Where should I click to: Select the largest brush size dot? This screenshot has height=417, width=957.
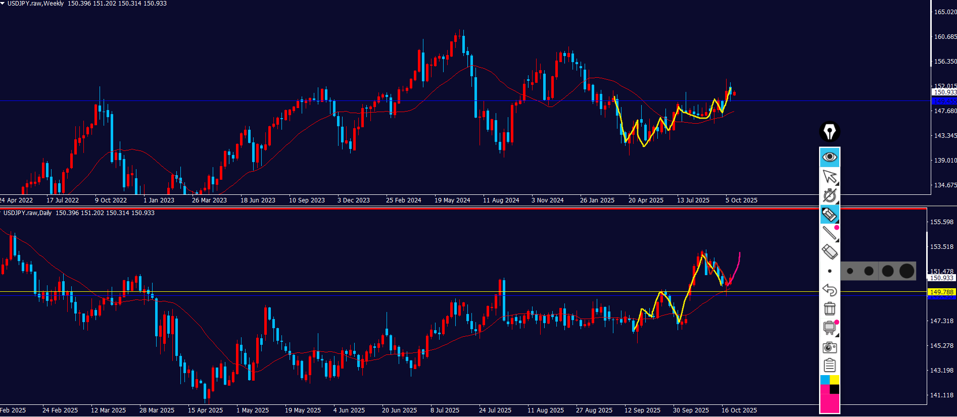[x=906, y=271]
